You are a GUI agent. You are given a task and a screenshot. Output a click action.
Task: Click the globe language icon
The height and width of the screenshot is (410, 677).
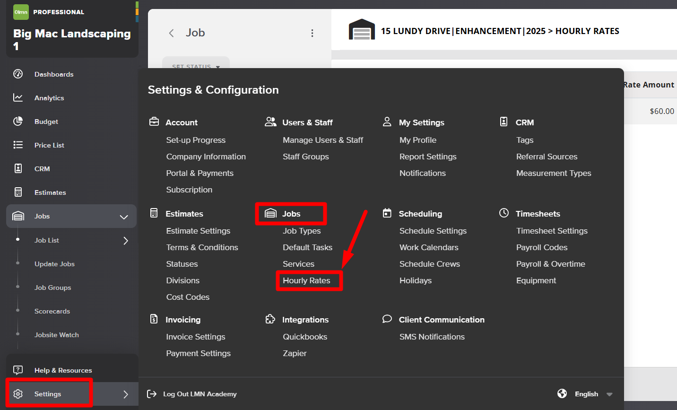click(562, 393)
